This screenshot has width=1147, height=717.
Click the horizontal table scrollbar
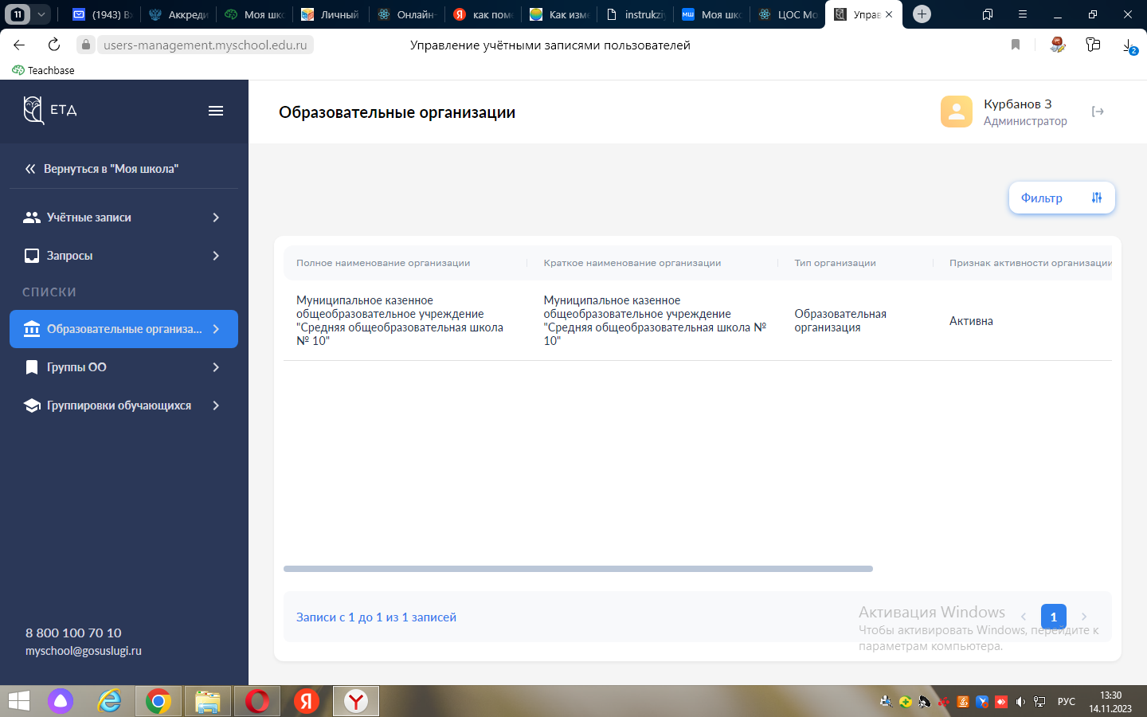coord(578,569)
